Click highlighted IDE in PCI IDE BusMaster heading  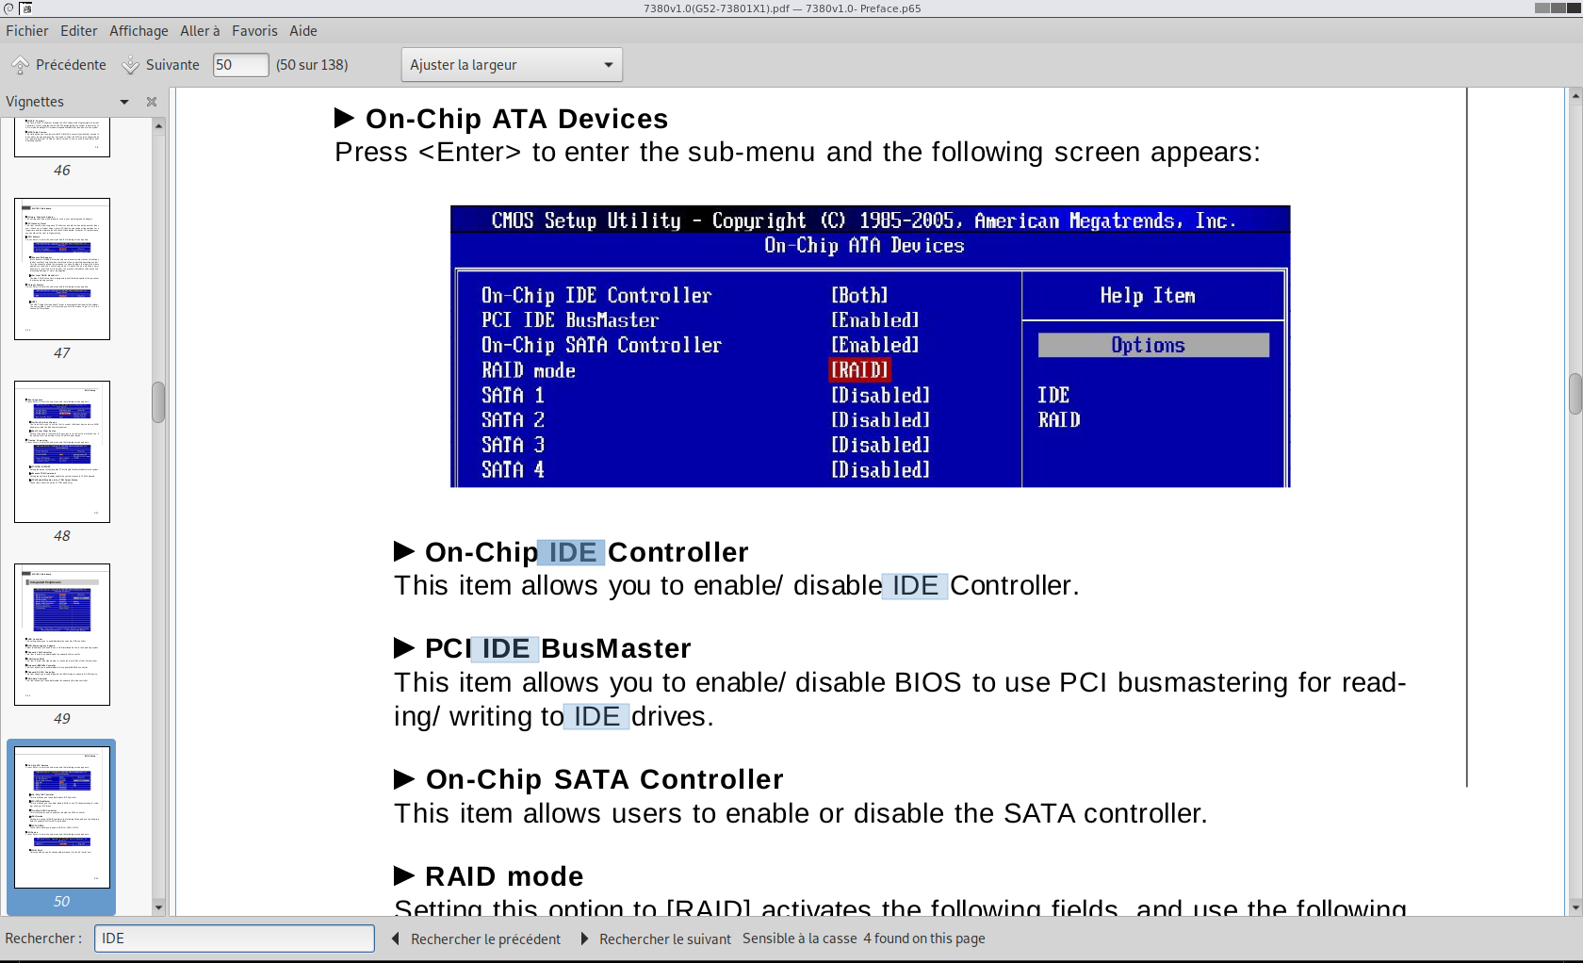click(506, 648)
